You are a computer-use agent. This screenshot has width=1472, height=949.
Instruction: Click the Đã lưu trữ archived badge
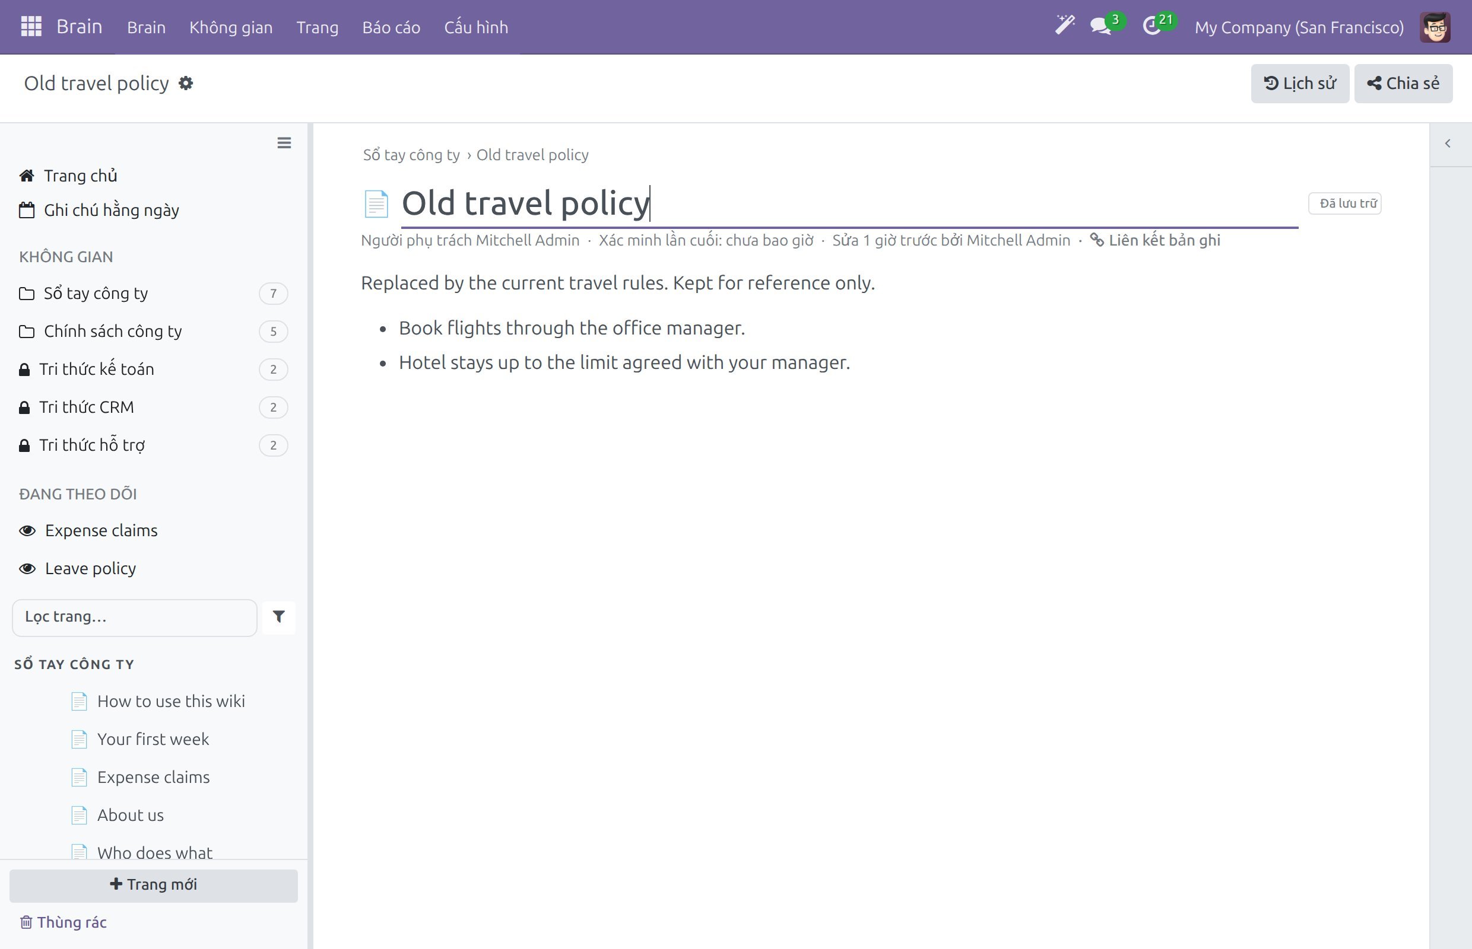point(1344,203)
